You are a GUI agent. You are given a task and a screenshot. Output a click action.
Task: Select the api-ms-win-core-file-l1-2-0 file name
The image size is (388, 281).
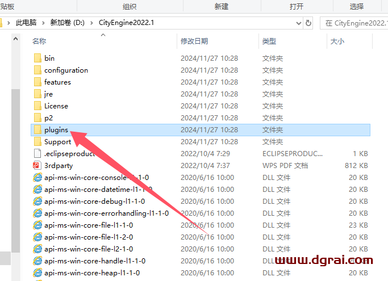[89, 237]
